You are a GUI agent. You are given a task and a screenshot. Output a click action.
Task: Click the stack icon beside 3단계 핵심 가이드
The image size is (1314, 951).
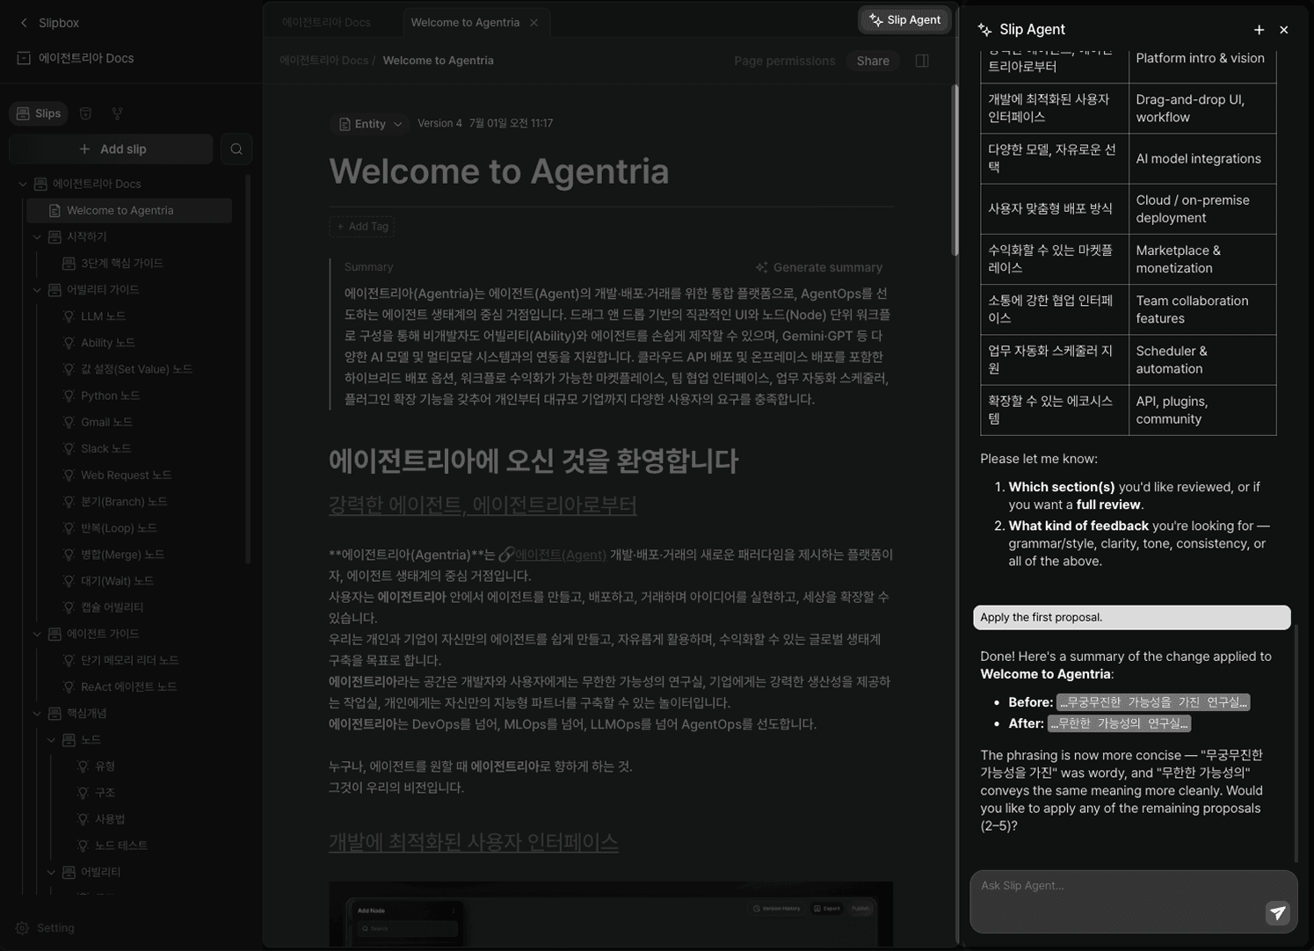click(x=69, y=264)
